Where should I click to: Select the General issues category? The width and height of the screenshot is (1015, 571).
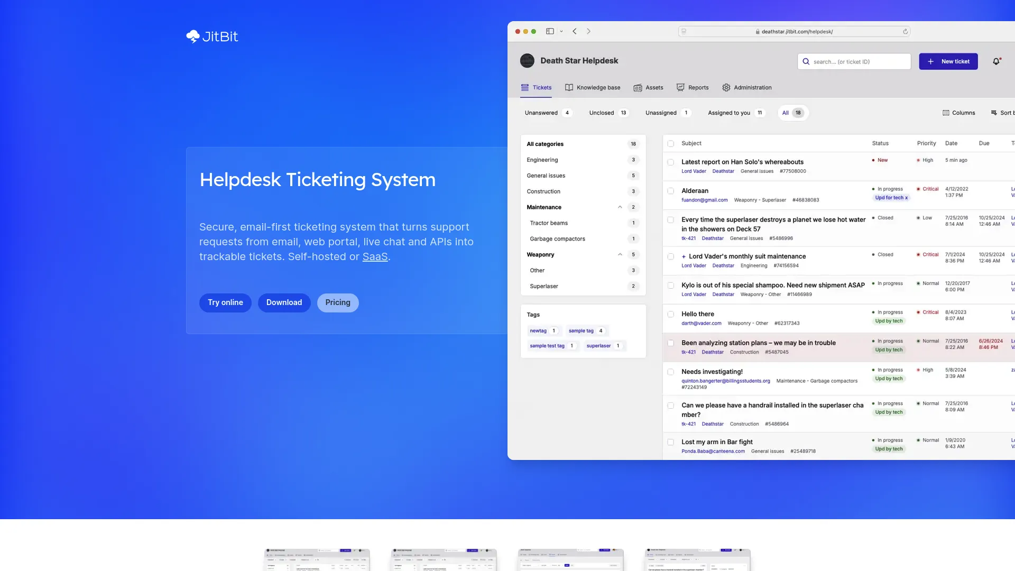pyautogui.click(x=583, y=176)
